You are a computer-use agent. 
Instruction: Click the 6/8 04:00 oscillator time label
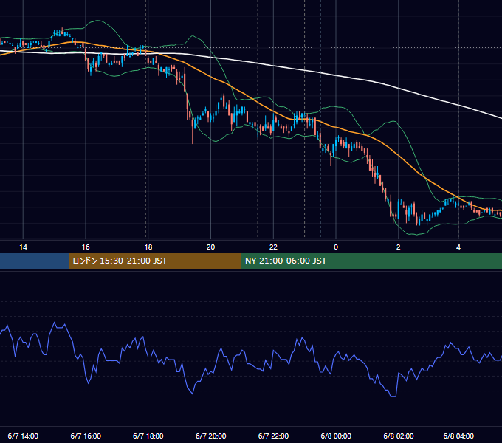[x=458, y=436]
